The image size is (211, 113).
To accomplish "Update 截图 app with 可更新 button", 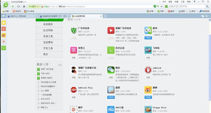I will pyautogui.click(x=111, y=97).
